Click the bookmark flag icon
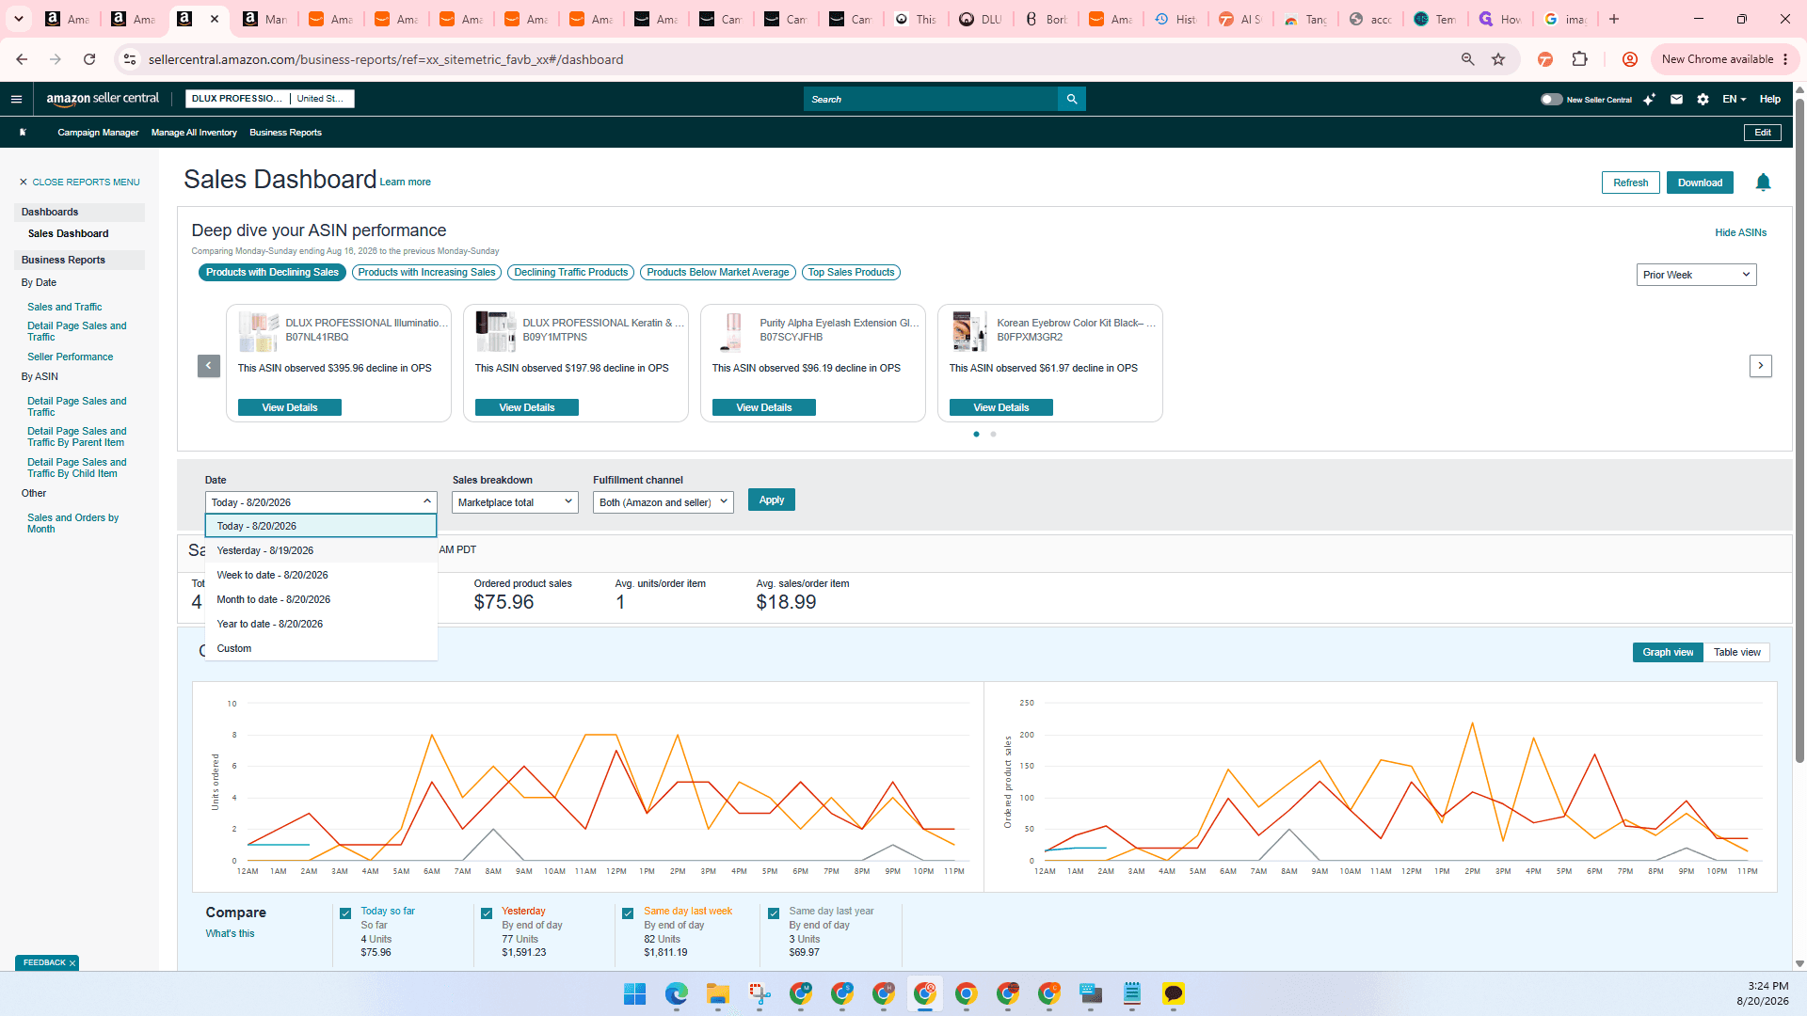The width and height of the screenshot is (1807, 1016). [23, 133]
